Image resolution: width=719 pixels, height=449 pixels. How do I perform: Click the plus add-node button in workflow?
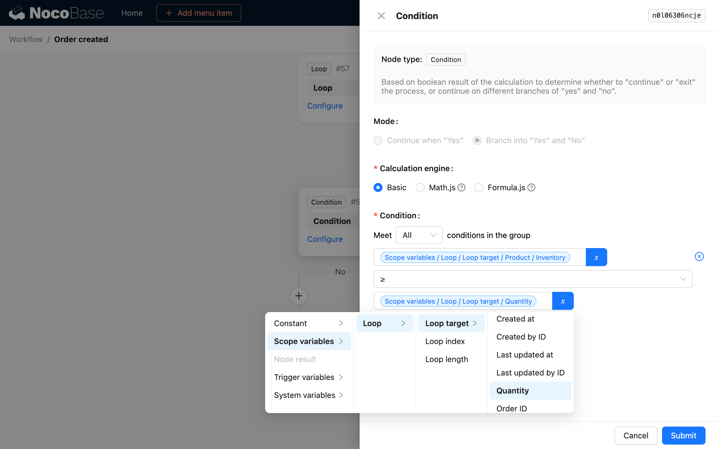(299, 296)
